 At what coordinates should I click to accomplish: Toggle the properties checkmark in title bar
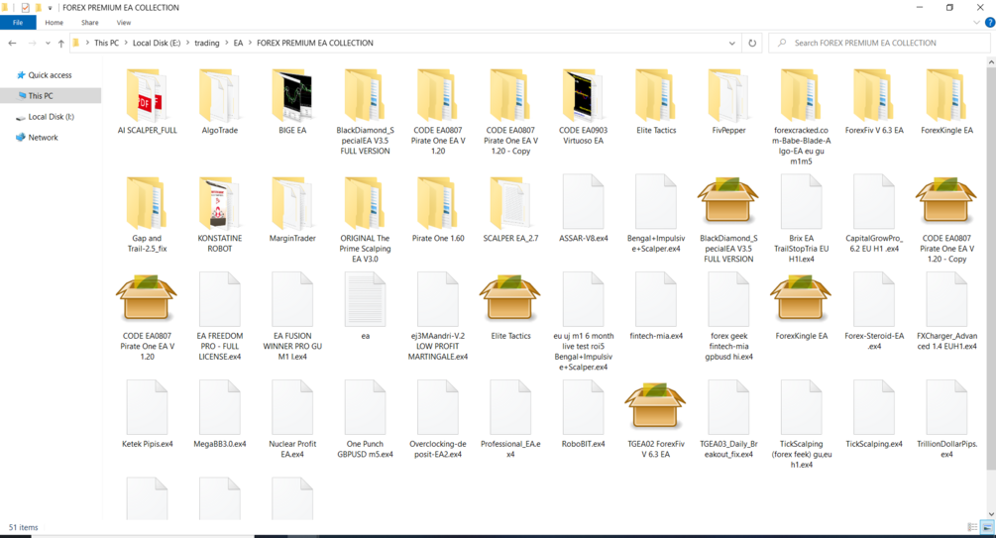pyautogui.click(x=26, y=8)
